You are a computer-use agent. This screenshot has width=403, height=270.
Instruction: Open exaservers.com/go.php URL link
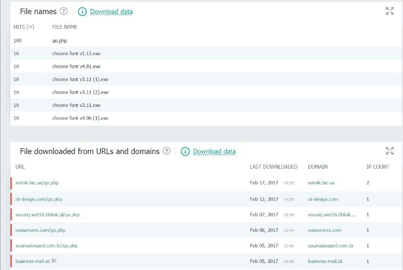click(x=41, y=230)
